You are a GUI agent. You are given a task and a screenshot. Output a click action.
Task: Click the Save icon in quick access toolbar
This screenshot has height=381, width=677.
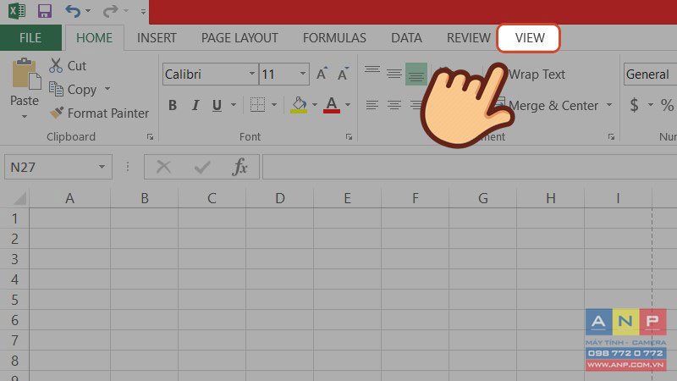[45, 11]
